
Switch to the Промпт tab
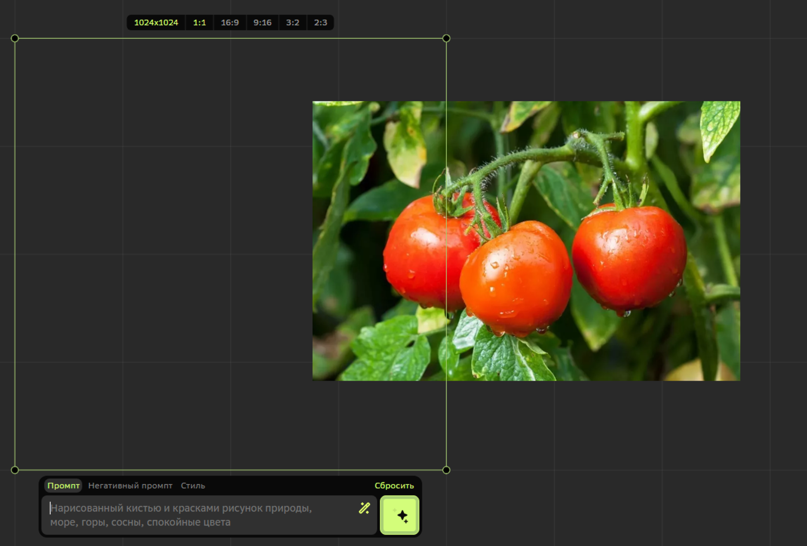(64, 486)
